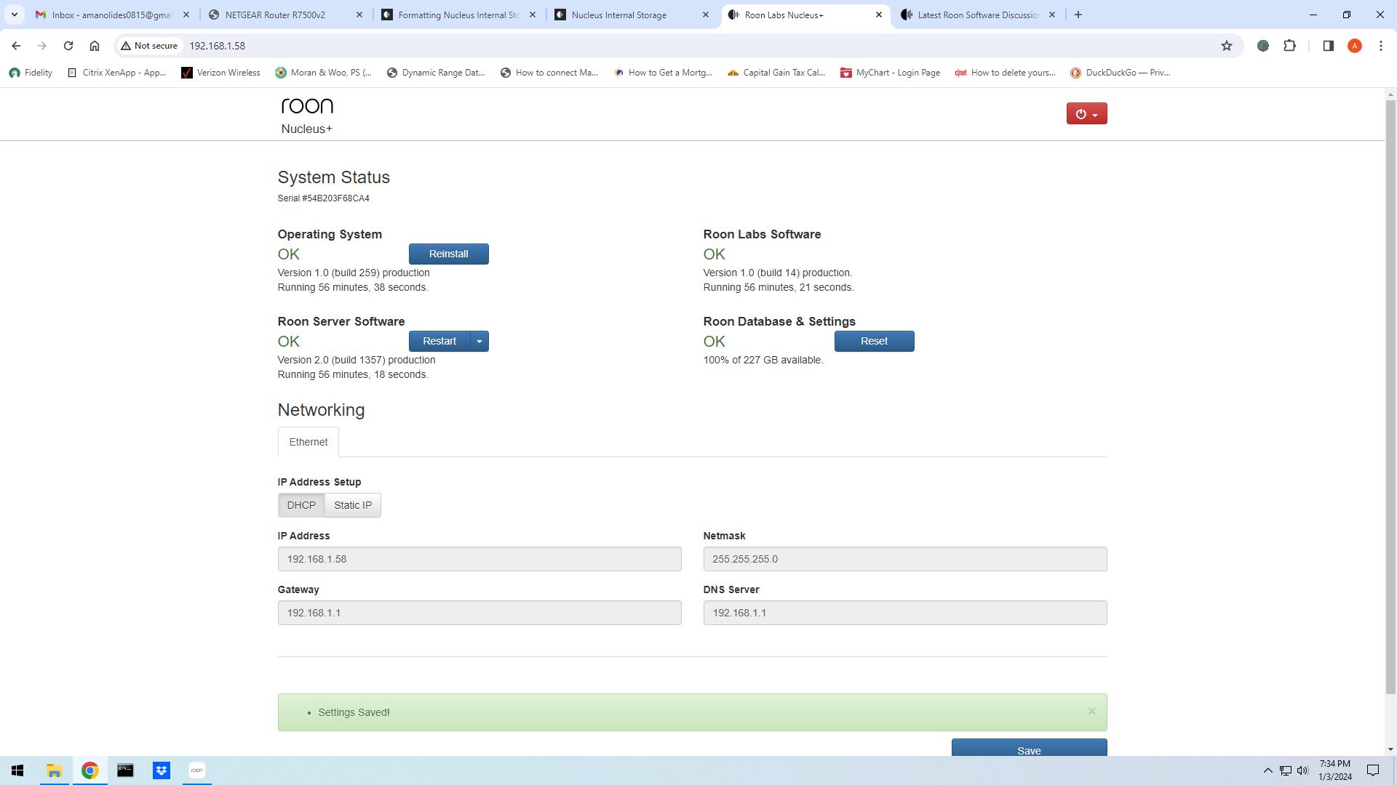1397x785 pixels.
Task: Bookmark this page with the star icon
Action: (x=1227, y=46)
